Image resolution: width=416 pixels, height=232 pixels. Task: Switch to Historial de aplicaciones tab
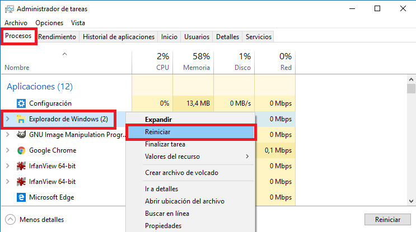point(119,37)
